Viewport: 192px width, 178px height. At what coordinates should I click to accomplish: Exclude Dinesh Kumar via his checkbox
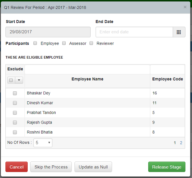(15, 103)
